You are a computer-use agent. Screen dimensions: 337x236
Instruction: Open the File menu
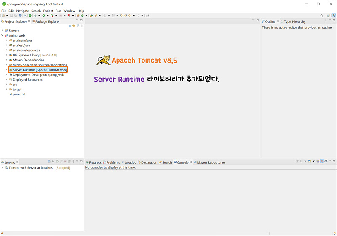pyautogui.click(x=4, y=11)
